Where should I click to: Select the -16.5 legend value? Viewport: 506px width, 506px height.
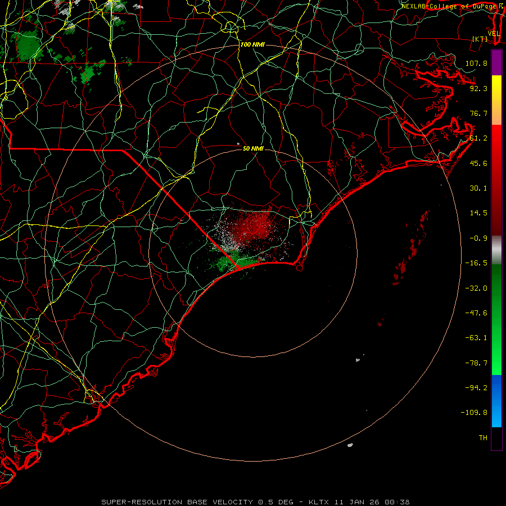click(x=476, y=263)
